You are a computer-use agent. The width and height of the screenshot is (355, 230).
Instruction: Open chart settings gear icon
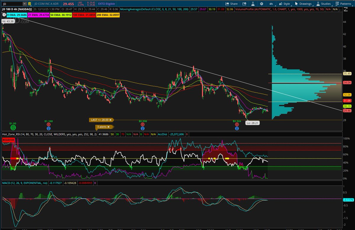261,4
